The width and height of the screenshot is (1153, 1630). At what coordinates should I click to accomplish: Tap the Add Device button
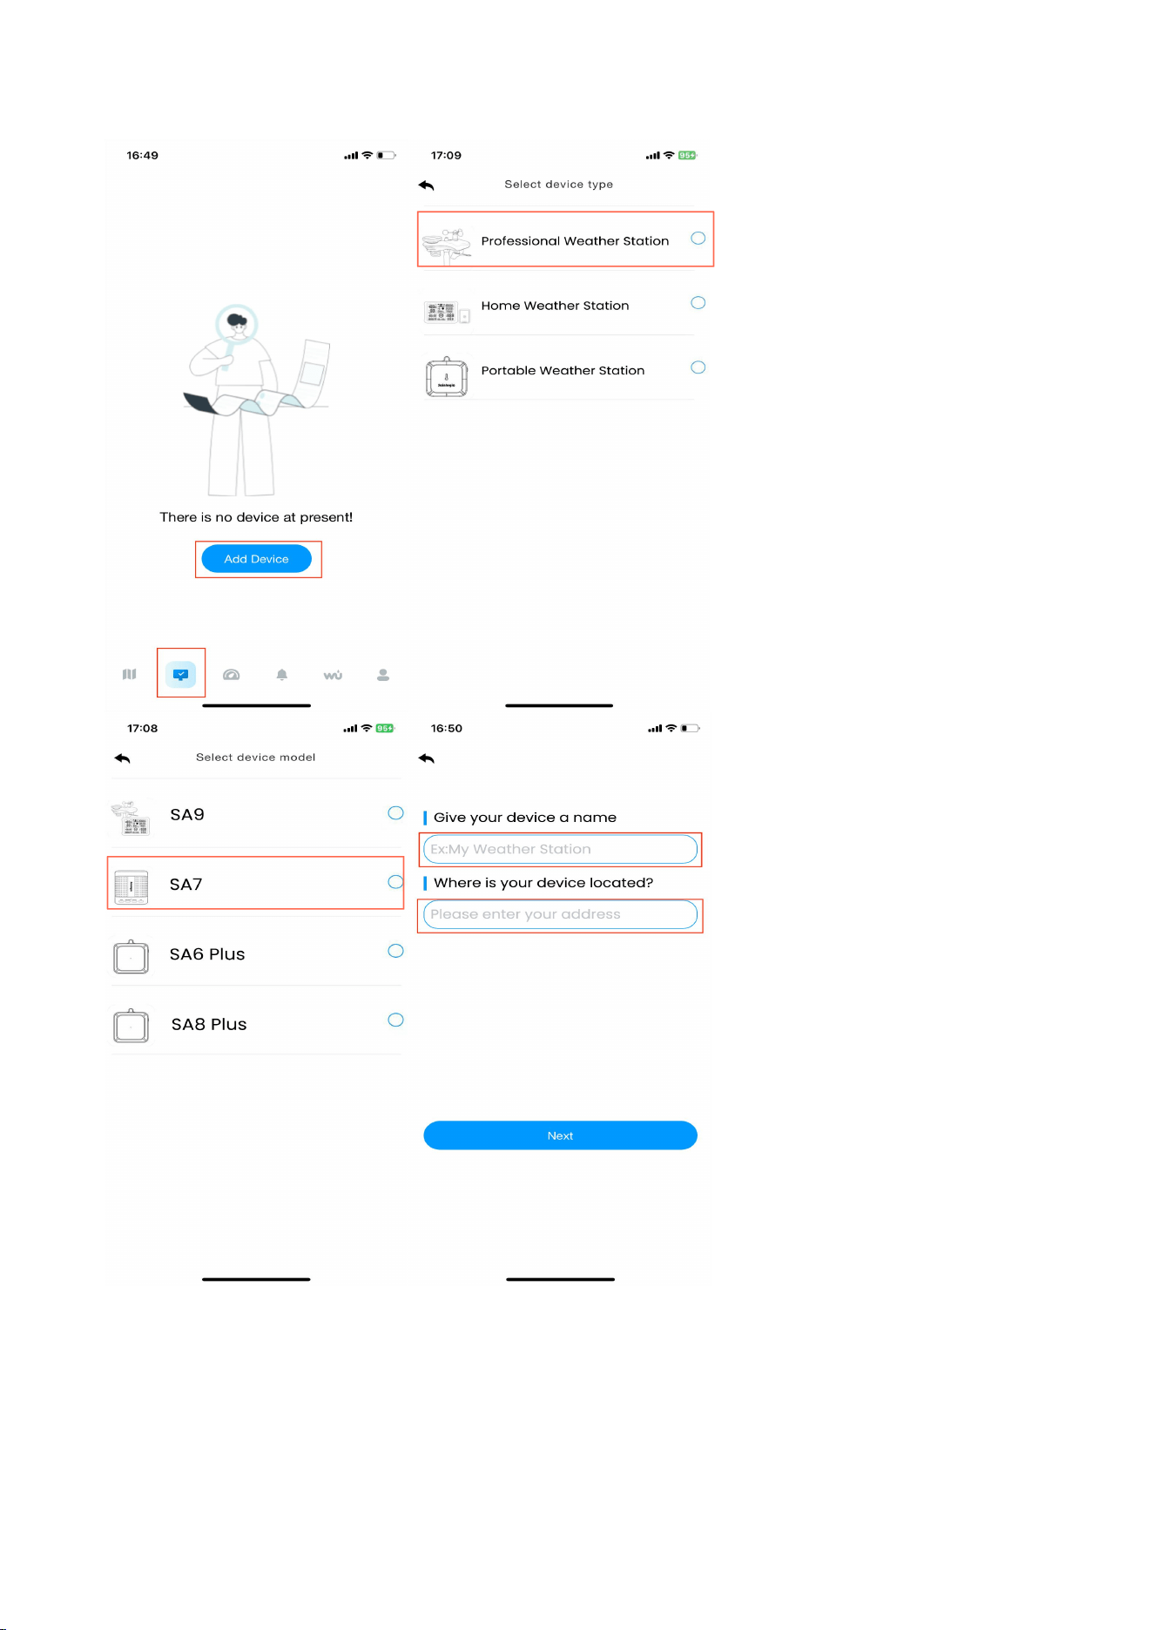tap(256, 559)
